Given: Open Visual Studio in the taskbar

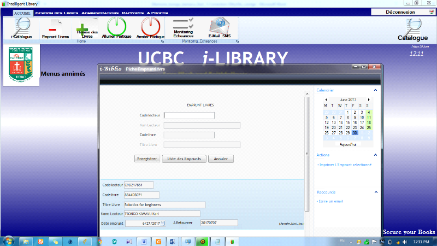Looking at the screenshot, I should (x=129, y=242).
